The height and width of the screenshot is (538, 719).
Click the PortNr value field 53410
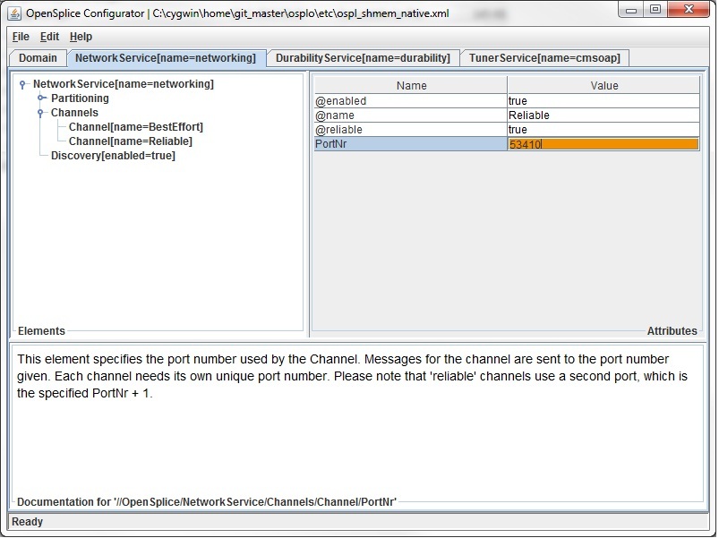[603, 144]
